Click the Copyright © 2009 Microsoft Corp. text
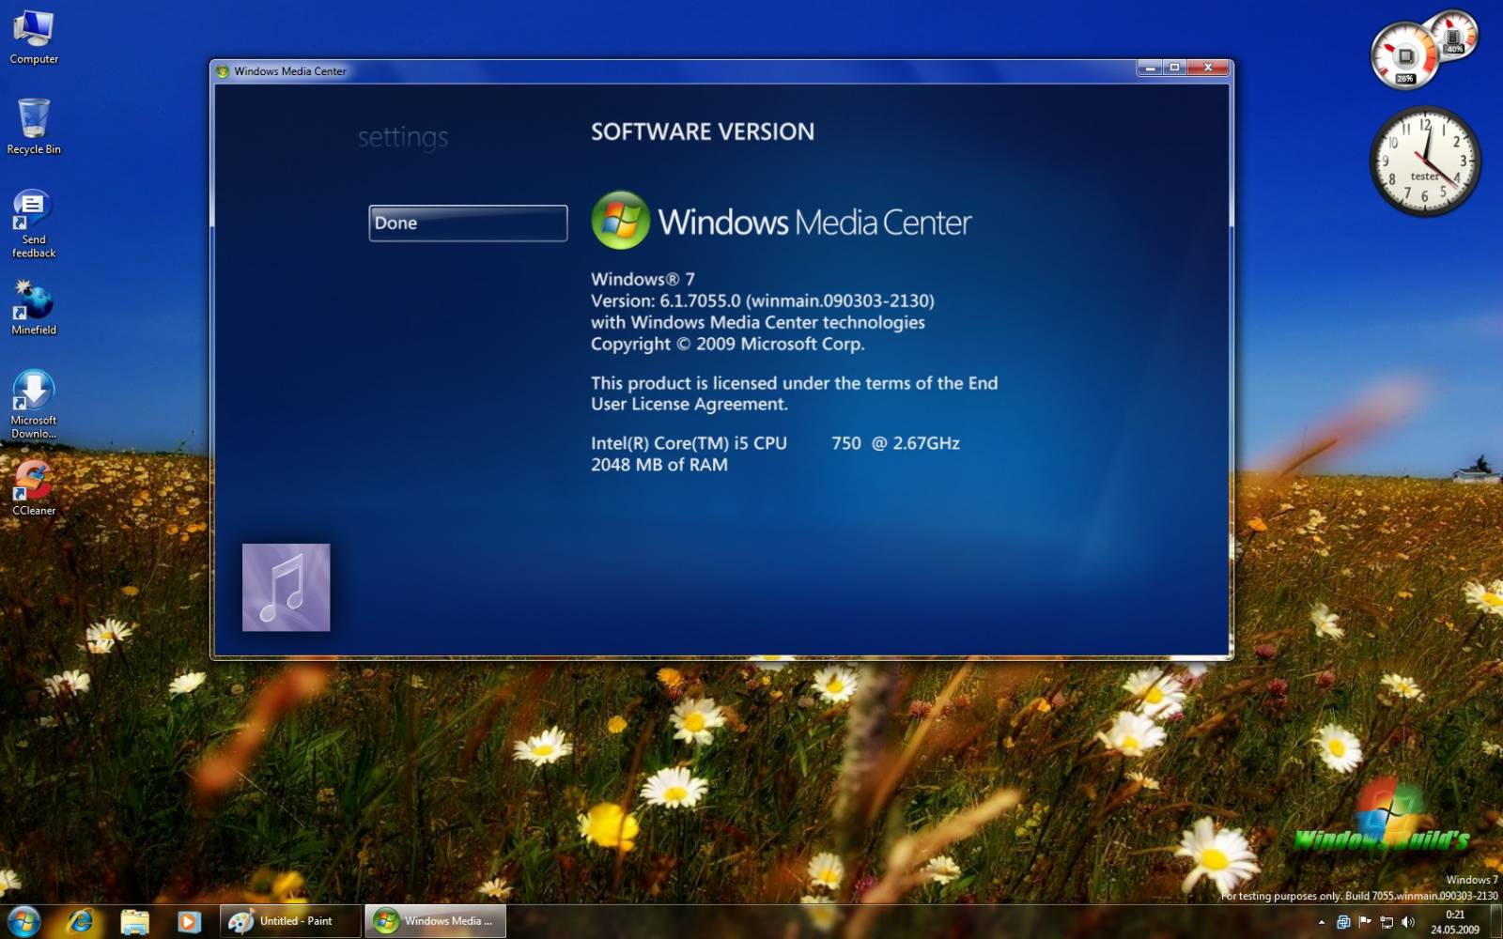Screen dimensions: 1503x939 coord(728,344)
